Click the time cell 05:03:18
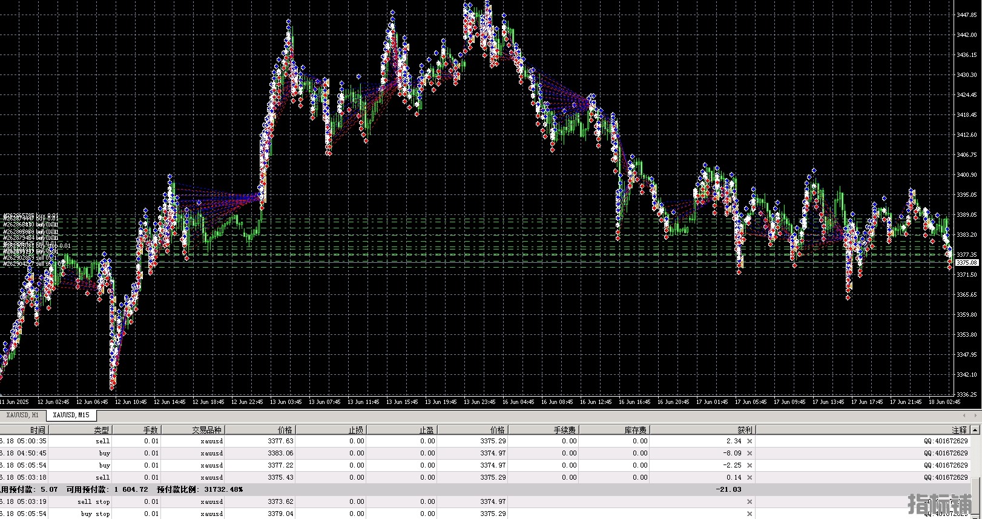 pyautogui.click(x=23, y=477)
